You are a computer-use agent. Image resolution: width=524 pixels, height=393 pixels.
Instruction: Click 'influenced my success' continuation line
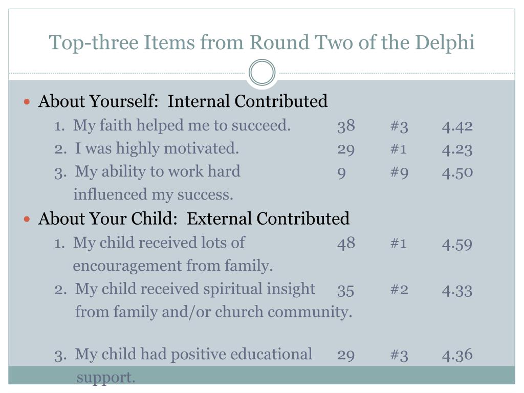(153, 195)
